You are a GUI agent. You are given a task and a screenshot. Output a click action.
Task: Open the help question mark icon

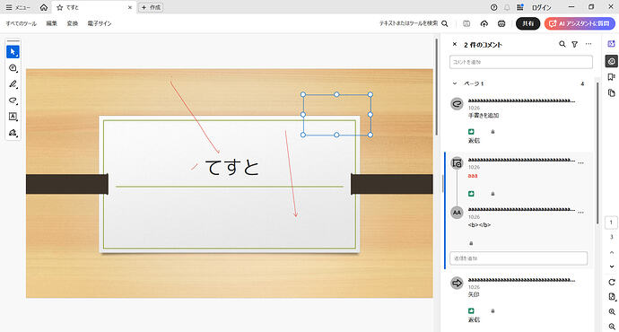point(494,7)
